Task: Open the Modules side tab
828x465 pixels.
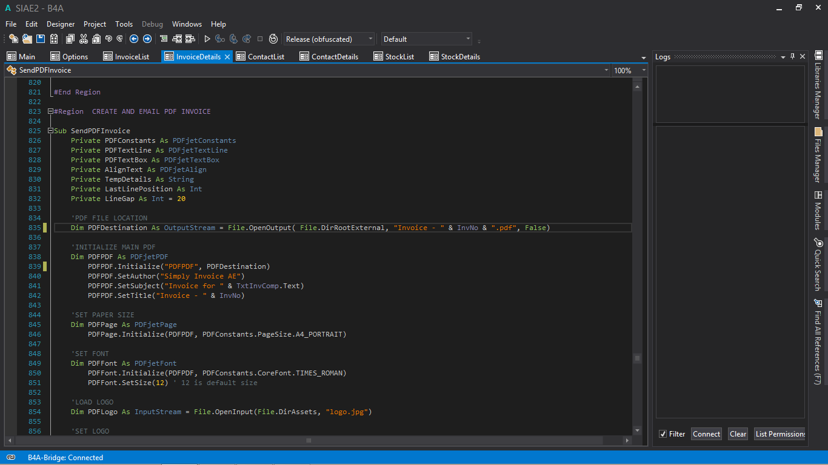Action: point(818,211)
